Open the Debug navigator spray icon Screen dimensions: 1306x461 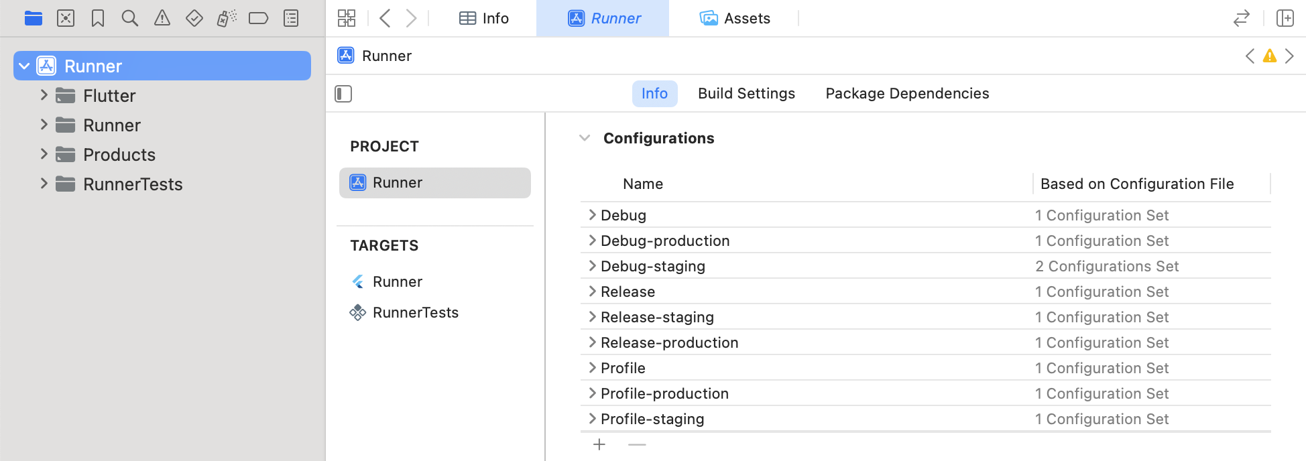point(227,18)
